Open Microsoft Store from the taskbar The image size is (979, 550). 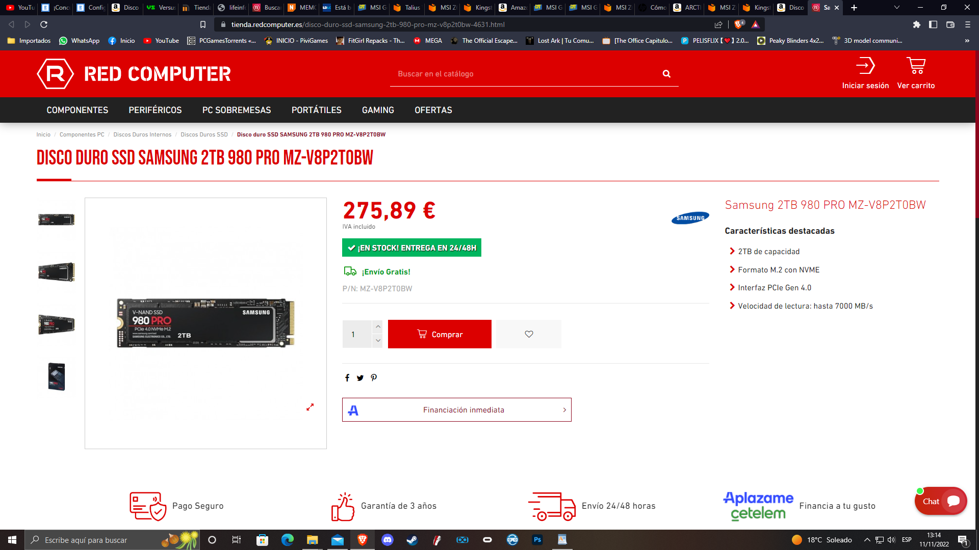click(x=262, y=540)
